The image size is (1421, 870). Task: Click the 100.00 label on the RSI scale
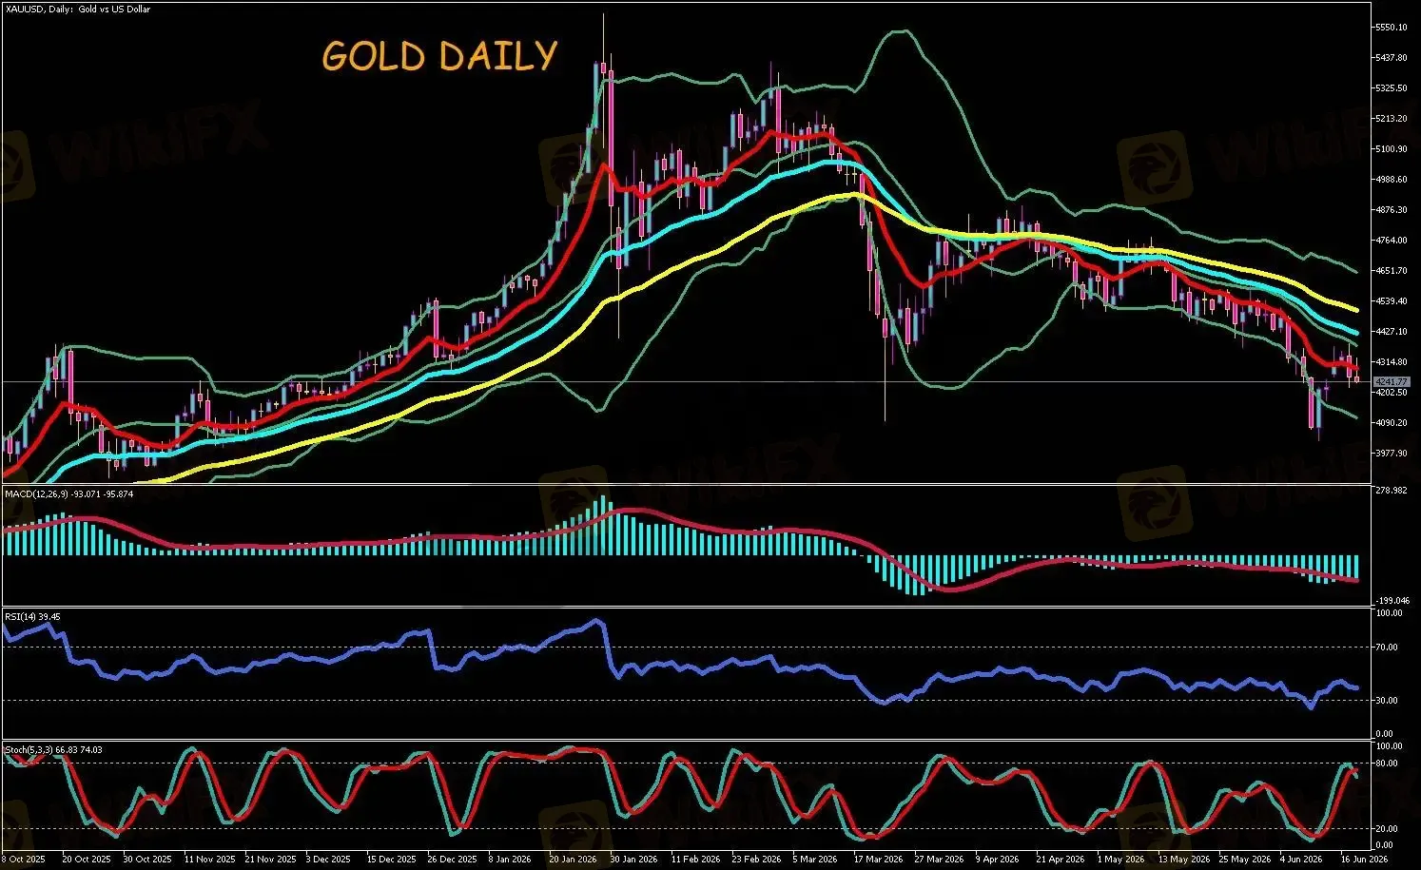tap(1390, 613)
